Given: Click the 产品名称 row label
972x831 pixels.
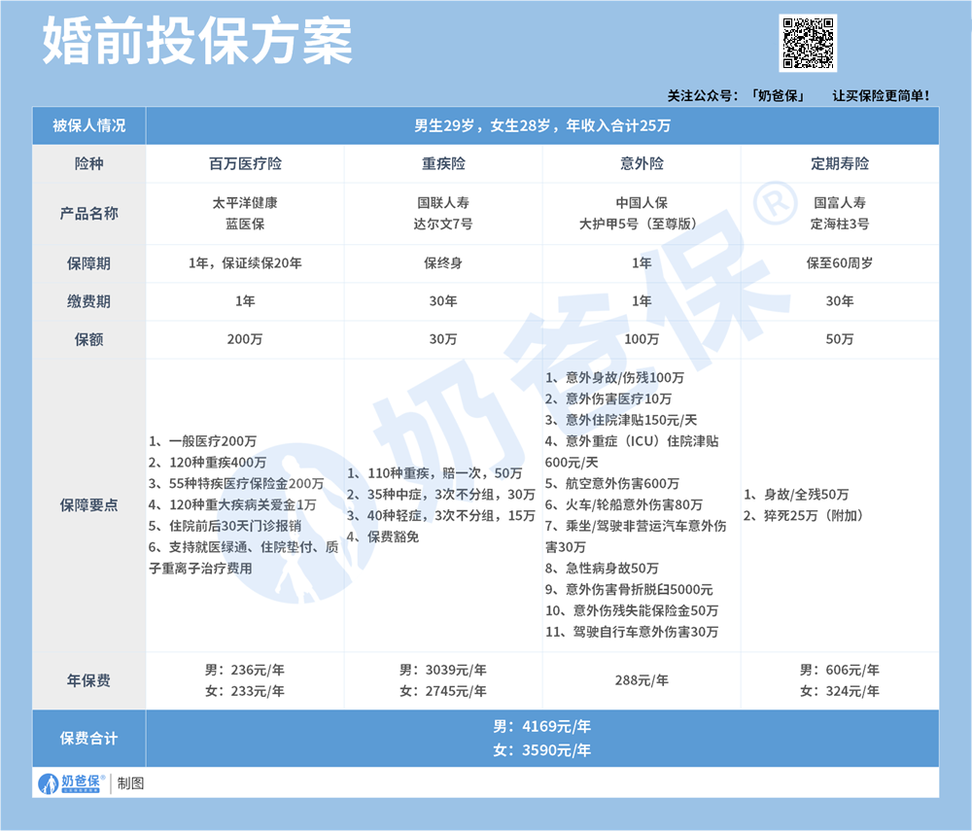Looking at the screenshot, I should [x=89, y=214].
